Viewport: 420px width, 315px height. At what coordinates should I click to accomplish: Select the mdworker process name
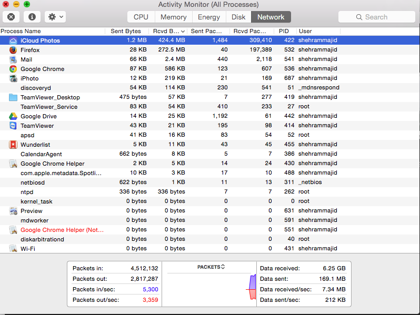[x=35, y=220]
